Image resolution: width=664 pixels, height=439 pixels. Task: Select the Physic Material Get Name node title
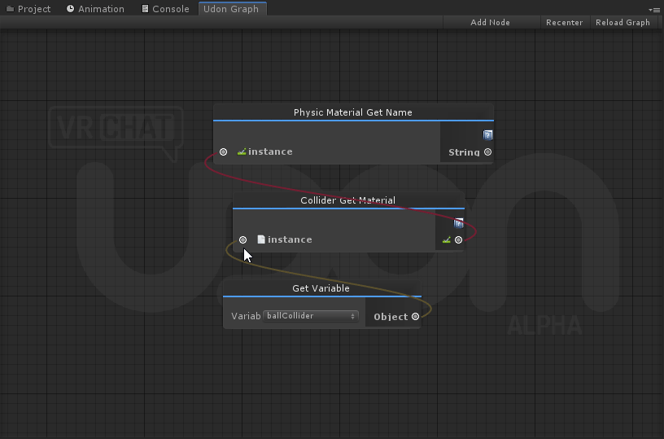tap(353, 112)
